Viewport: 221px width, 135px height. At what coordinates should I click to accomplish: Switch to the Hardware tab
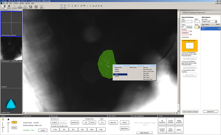[193, 12]
